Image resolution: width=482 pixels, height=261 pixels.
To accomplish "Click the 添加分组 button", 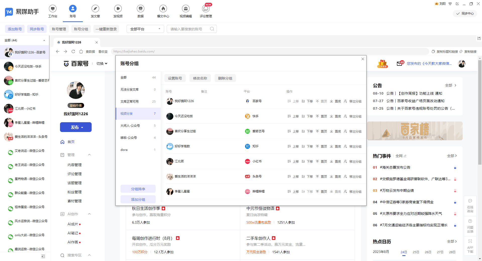I will 138,200.
